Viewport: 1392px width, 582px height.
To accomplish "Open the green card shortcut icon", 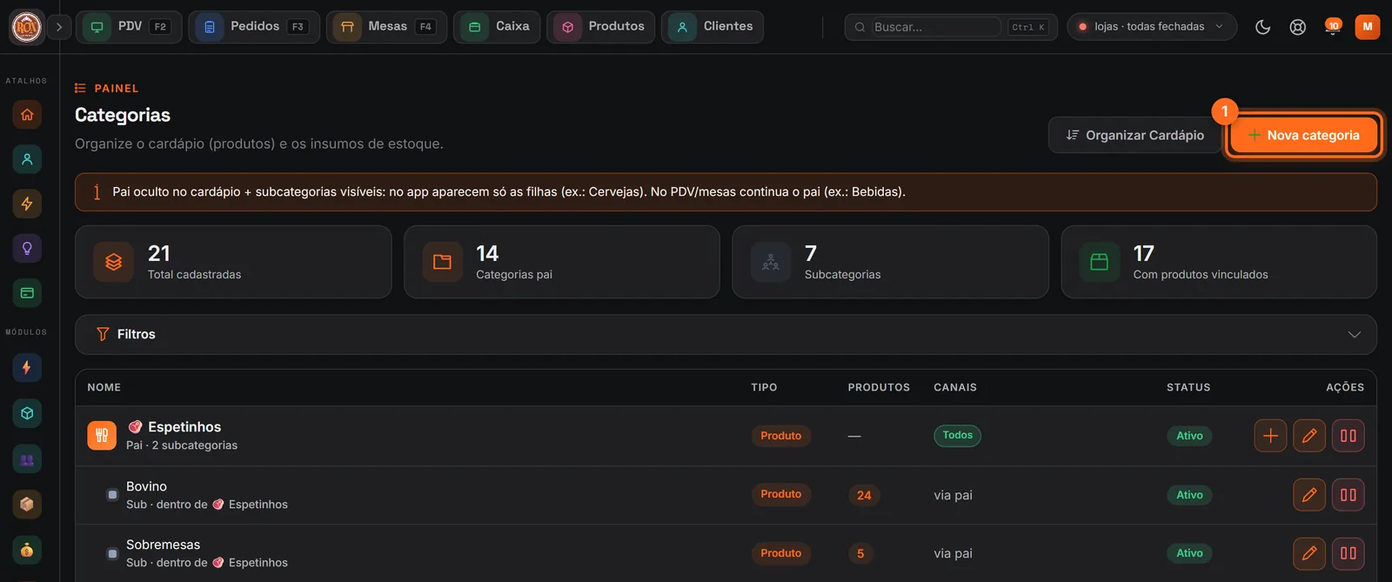I will (x=27, y=293).
